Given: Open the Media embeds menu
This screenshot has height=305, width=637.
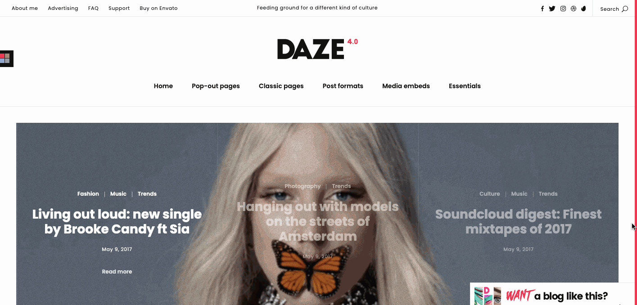Looking at the screenshot, I should point(406,86).
